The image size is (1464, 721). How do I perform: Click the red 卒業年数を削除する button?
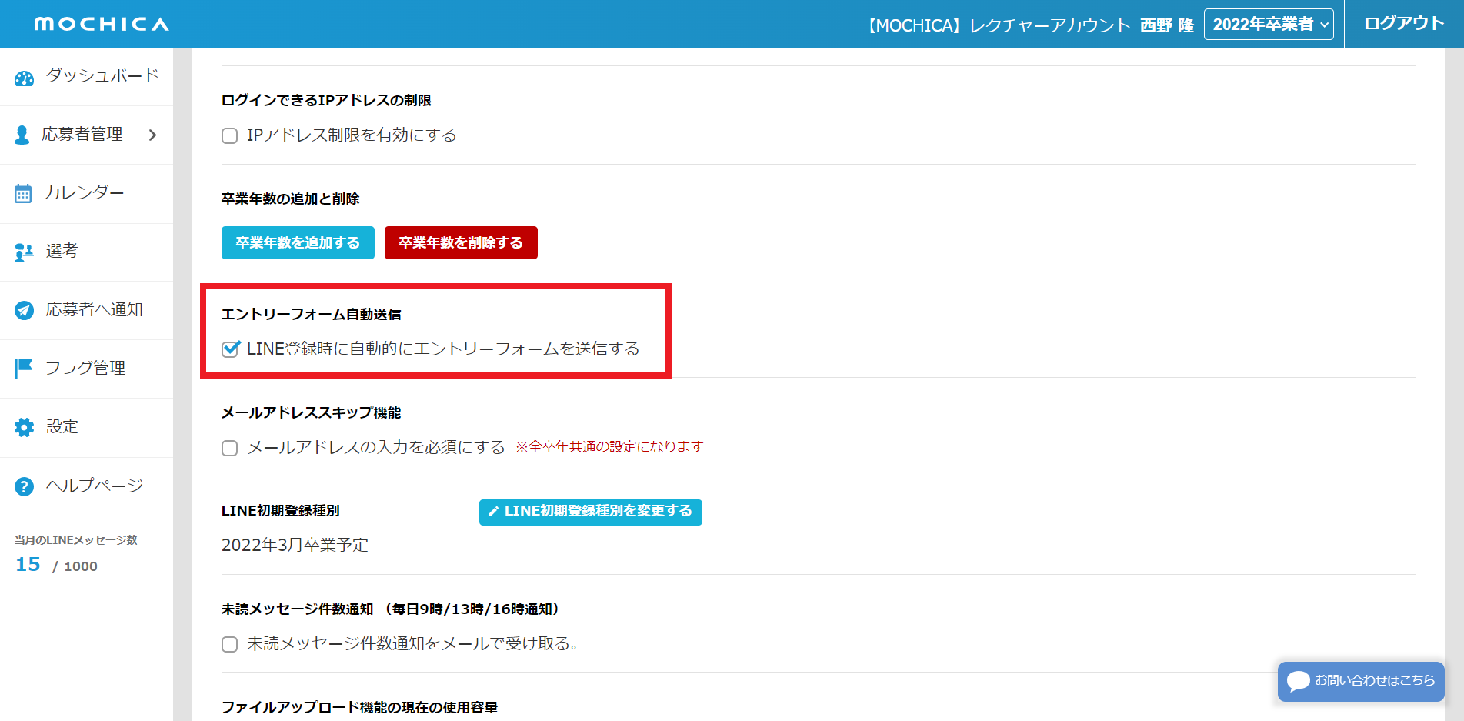(x=461, y=243)
